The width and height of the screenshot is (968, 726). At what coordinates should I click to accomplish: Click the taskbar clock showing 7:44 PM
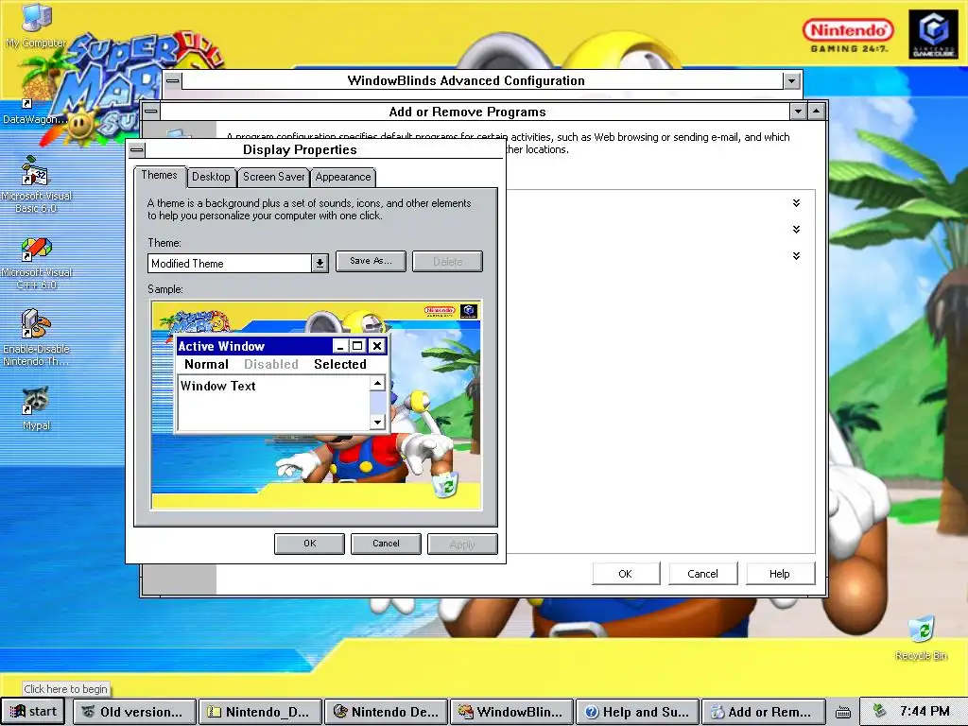pos(925,711)
